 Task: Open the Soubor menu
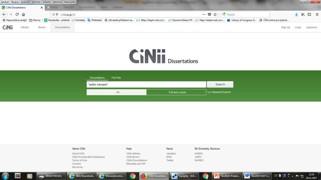click(5, 2)
